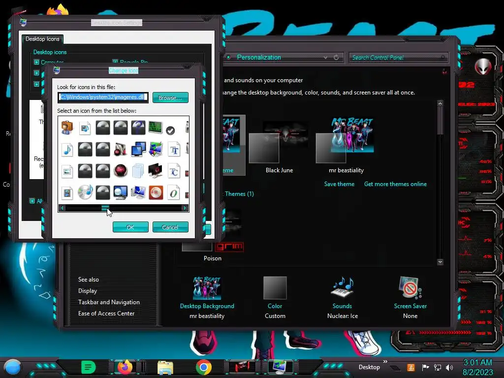The height and width of the screenshot is (378, 504).
Task: Select the red glowing sphere icon
Action: point(120,171)
